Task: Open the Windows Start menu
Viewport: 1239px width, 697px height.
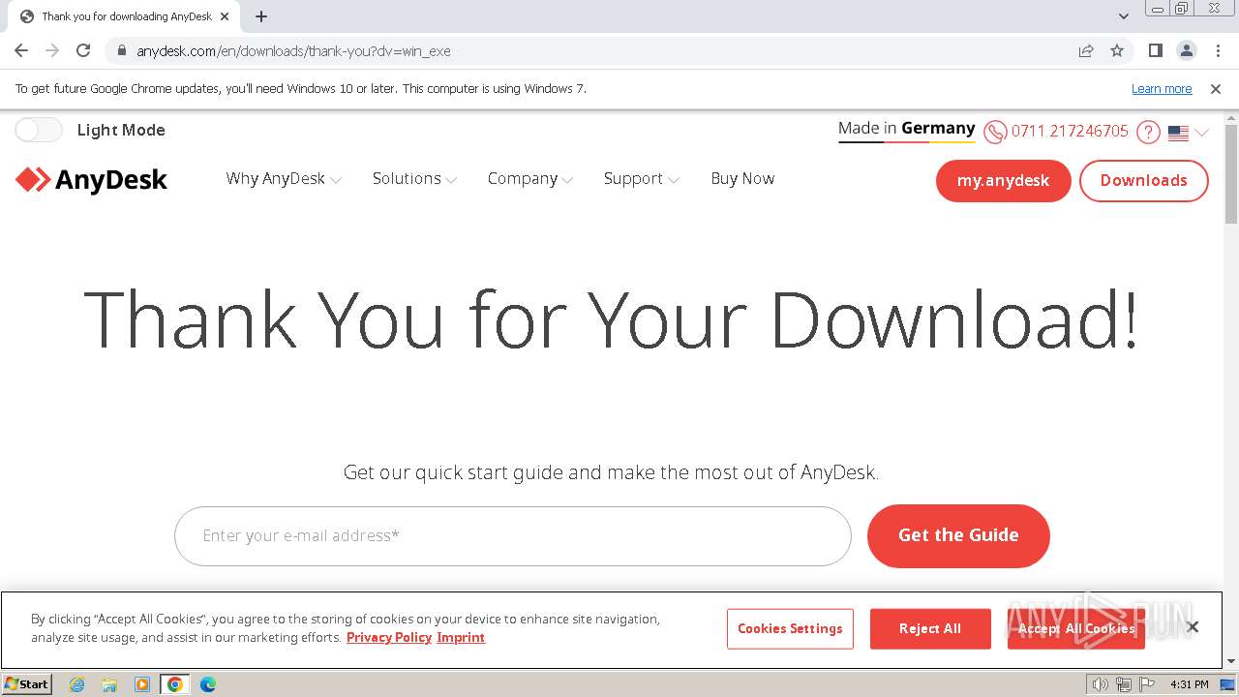Action: pyautogui.click(x=27, y=684)
